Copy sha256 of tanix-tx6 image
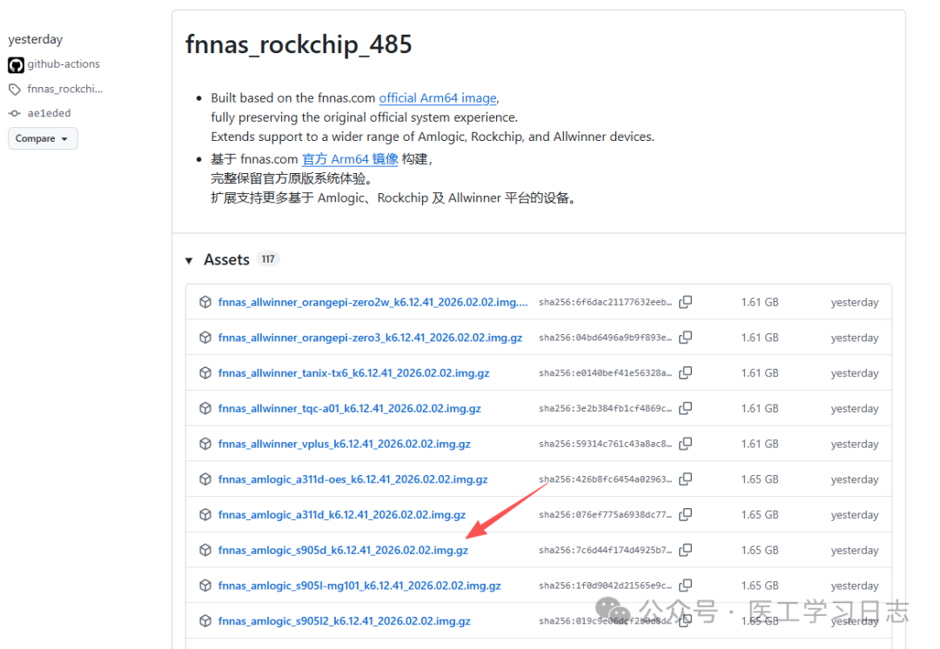The image size is (940, 649). [x=686, y=373]
